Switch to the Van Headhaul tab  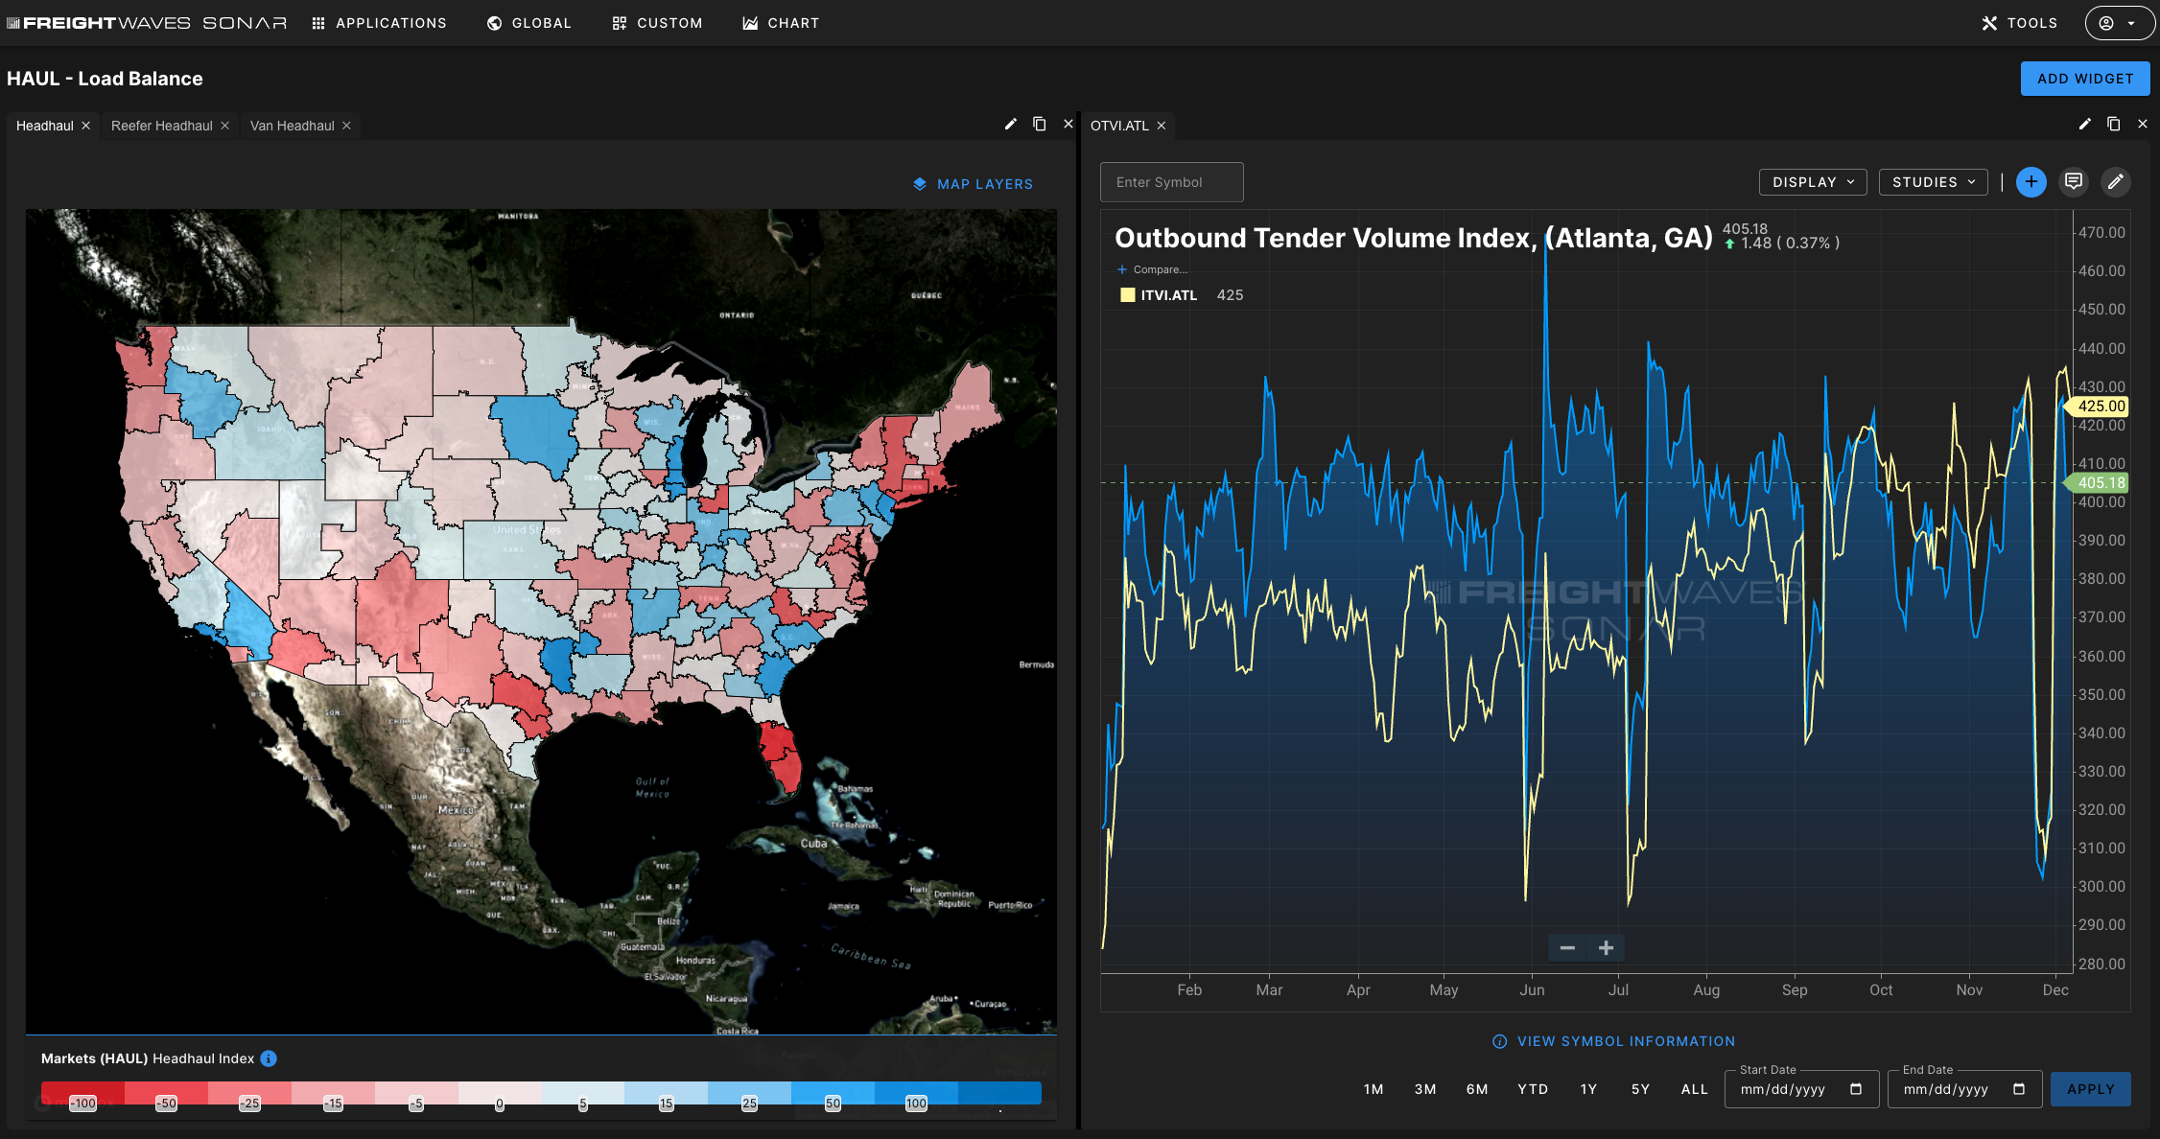(x=293, y=126)
